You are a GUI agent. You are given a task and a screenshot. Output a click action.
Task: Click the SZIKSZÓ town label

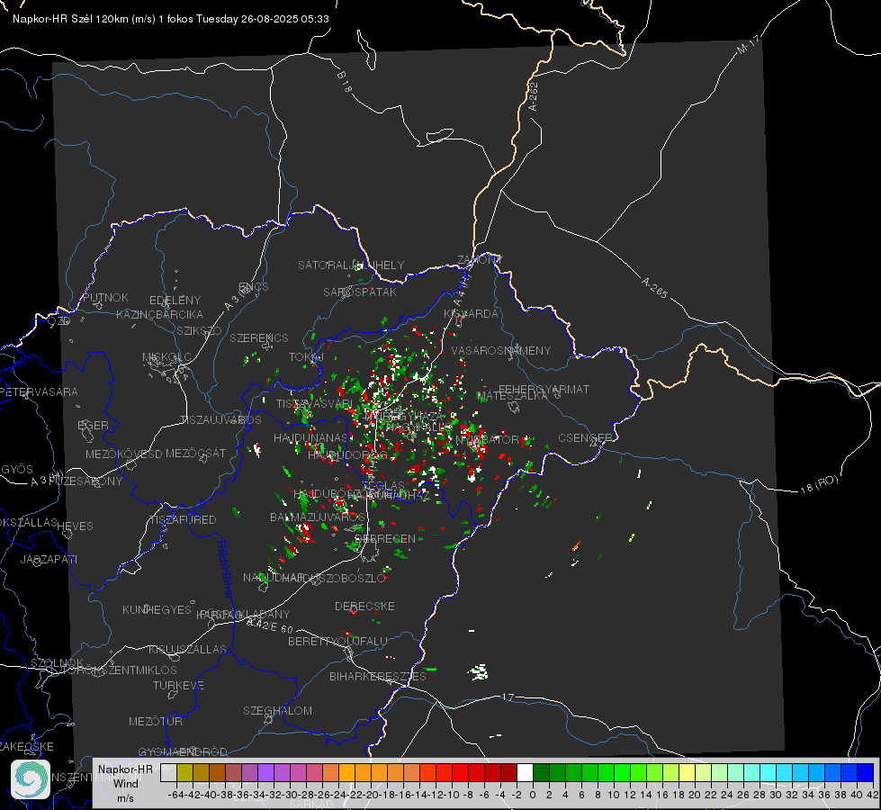[x=200, y=330]
